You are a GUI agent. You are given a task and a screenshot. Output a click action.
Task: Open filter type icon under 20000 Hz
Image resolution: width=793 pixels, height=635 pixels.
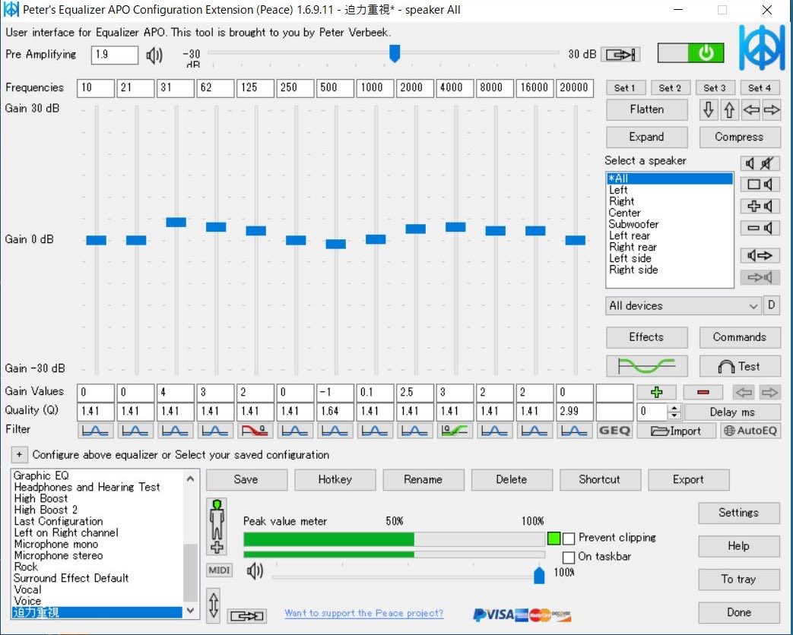coord(574,431)
